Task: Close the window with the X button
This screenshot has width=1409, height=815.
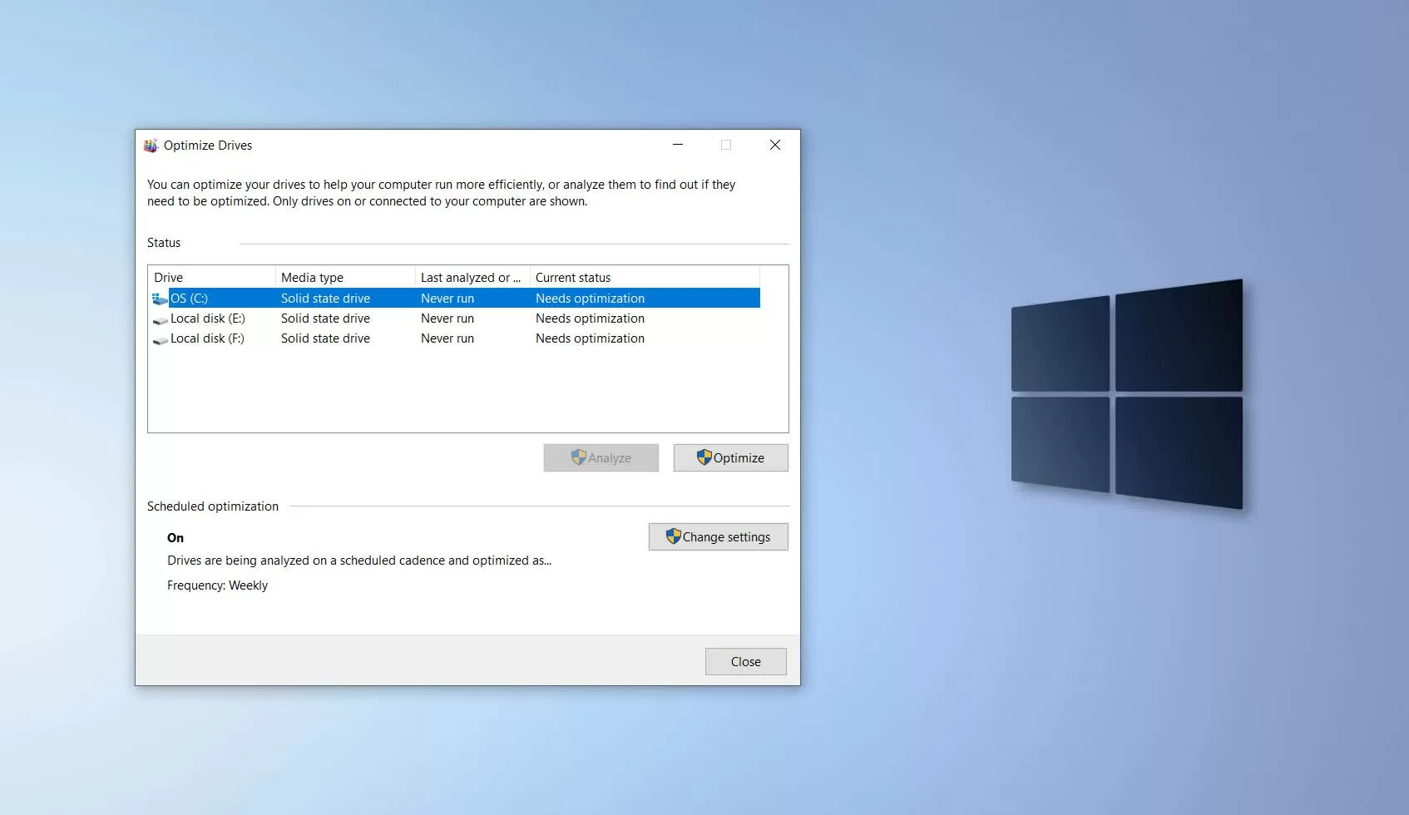Action: 774,145
